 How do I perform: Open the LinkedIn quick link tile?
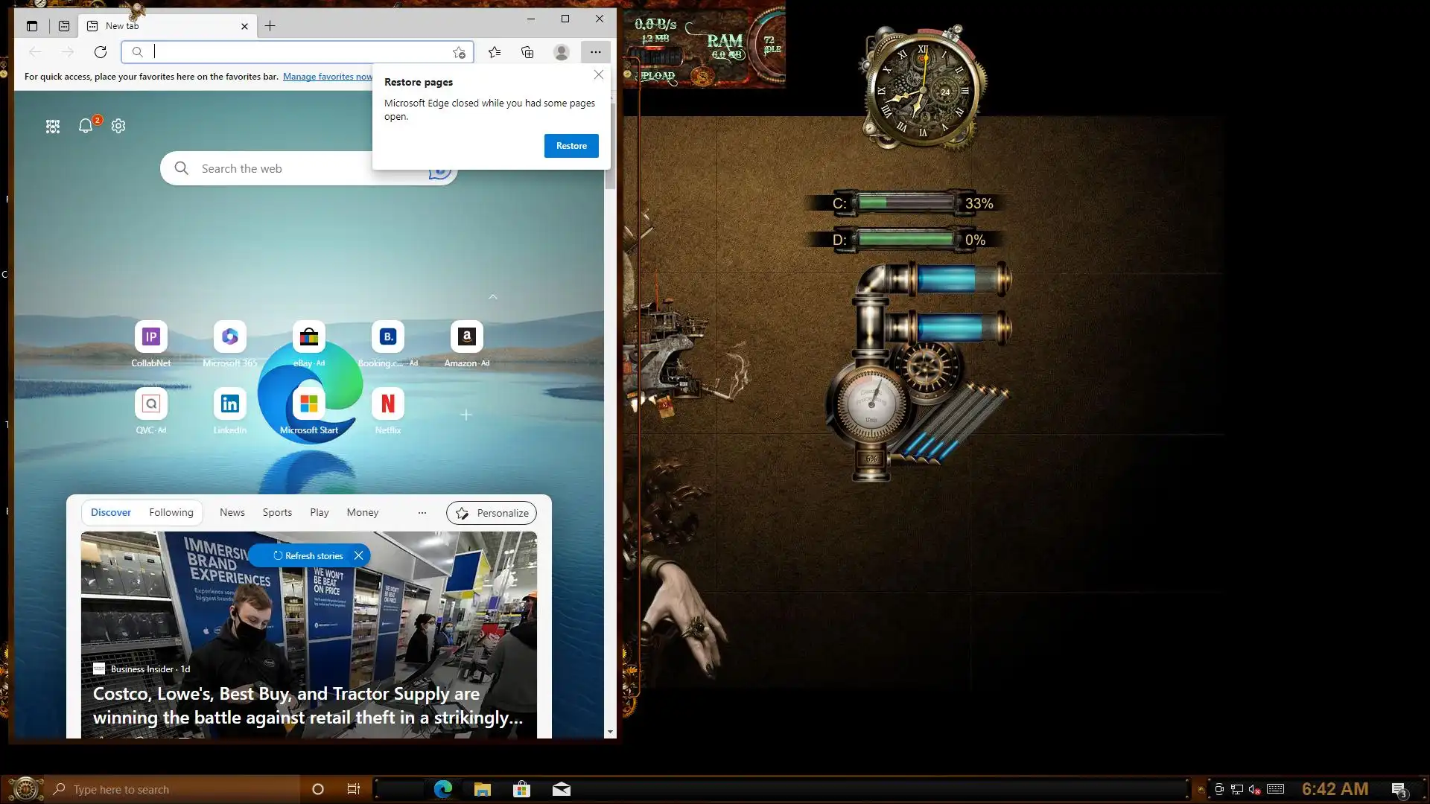(229, 404)
